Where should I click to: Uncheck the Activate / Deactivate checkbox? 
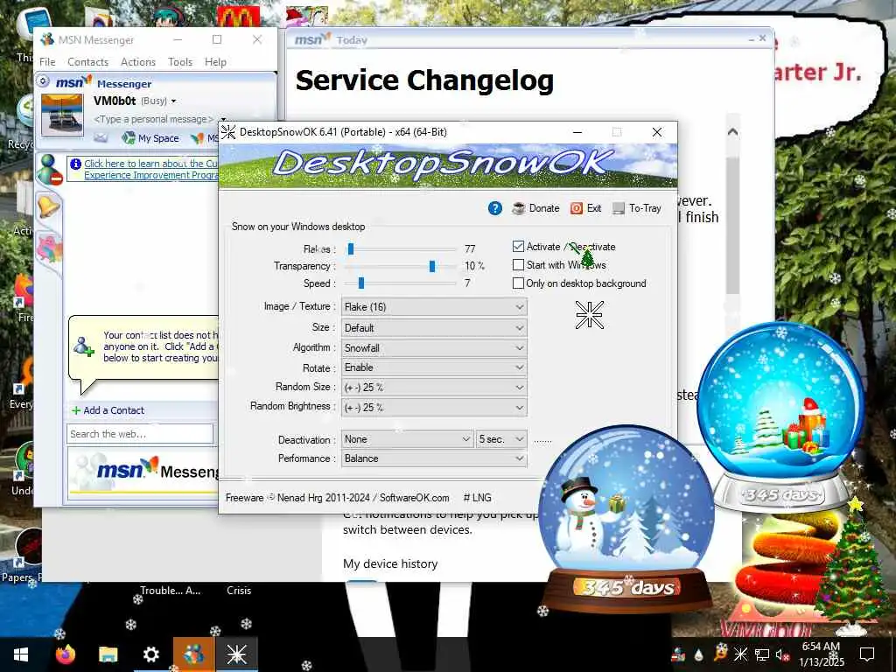click(518, 246)
